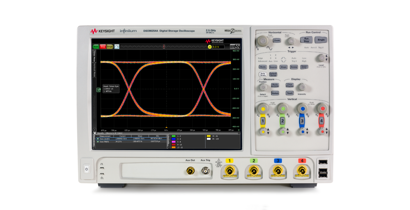Toggle channel 3 with the blue 3 key
This screenshot has height=210, width=410.
pyautogui.click(x=302, y=121)
